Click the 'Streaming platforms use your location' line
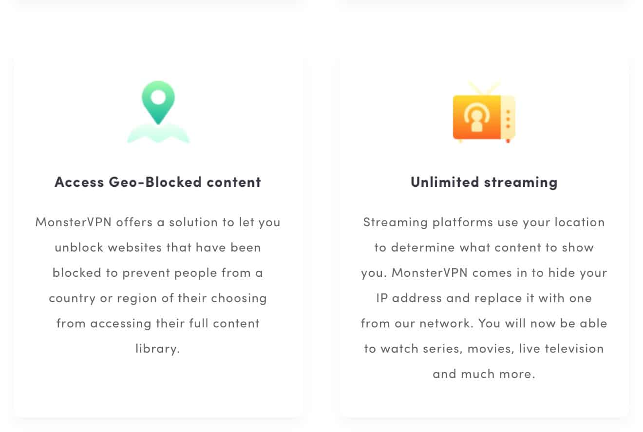643x432 pixels. tap(484, 222)
